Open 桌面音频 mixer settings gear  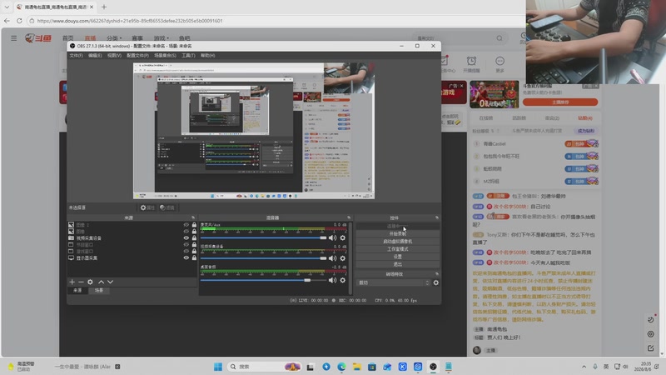point(343,280)
